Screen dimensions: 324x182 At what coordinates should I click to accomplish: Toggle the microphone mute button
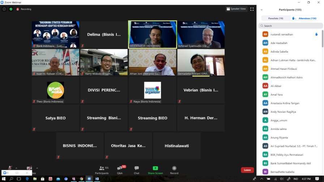pyautogui.click(x=10, y=169)
